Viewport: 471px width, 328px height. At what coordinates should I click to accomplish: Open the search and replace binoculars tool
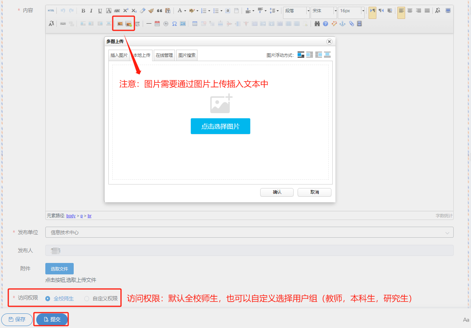(x=317, y=24)
